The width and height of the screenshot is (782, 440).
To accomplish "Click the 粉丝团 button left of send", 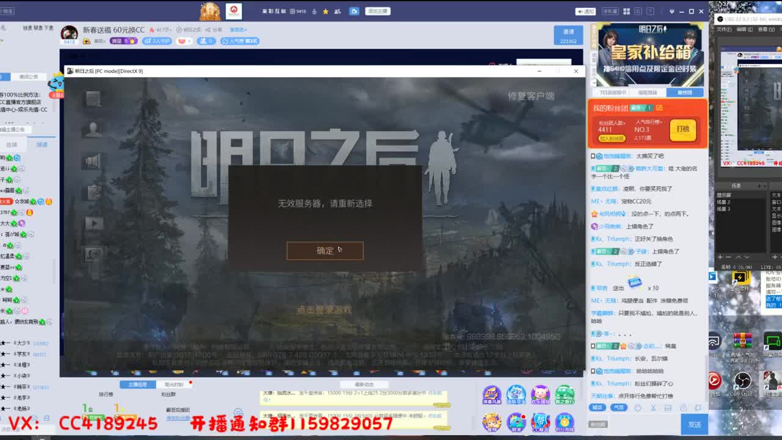I will pos(598,424).
